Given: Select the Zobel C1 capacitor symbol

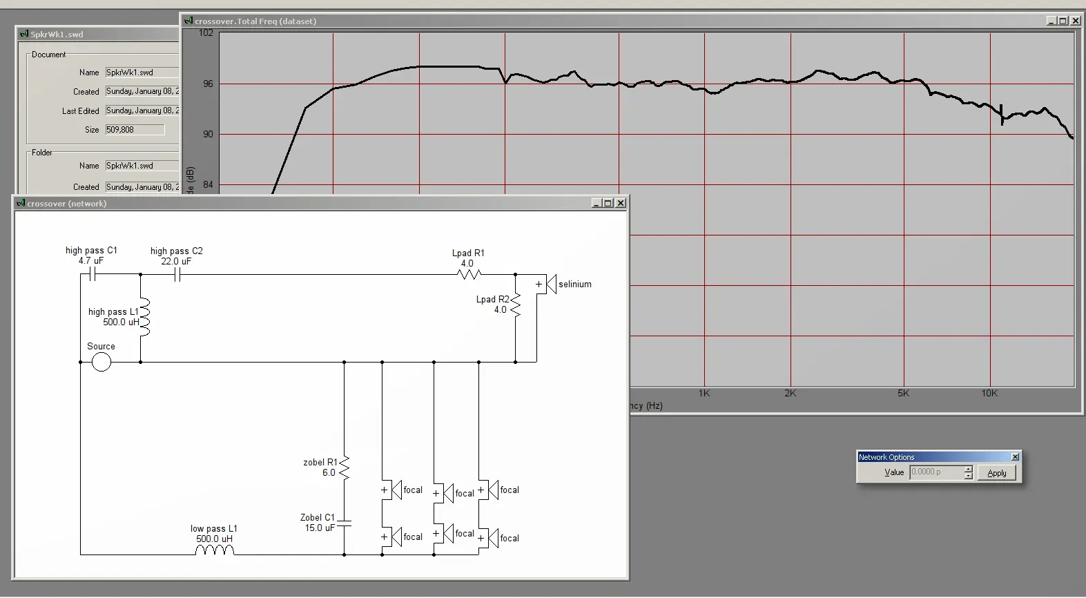Looking at the screenshot, I should click(344, 523).
